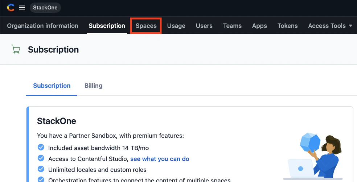Viewport: 357px width, 182px height.
Task: Click the green shopping cart icon
Action: (x=16, y=49)
